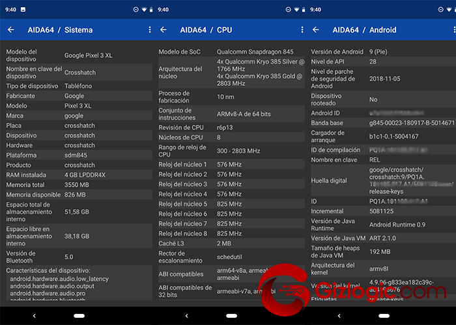
Task: Select the 'Fabricante' row label
Action: 20,96
